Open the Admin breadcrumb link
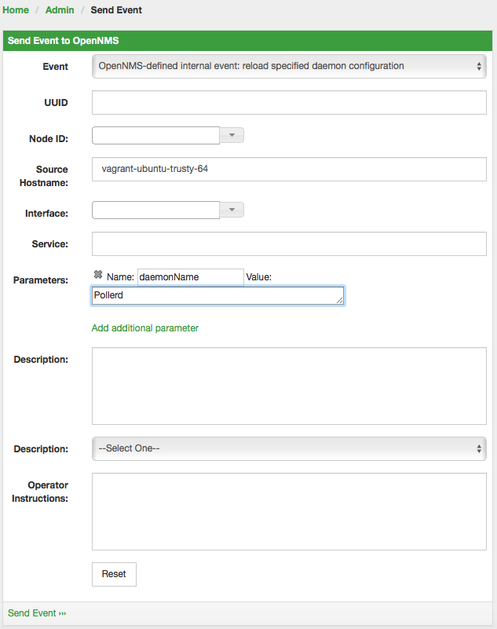 (60, 10)
